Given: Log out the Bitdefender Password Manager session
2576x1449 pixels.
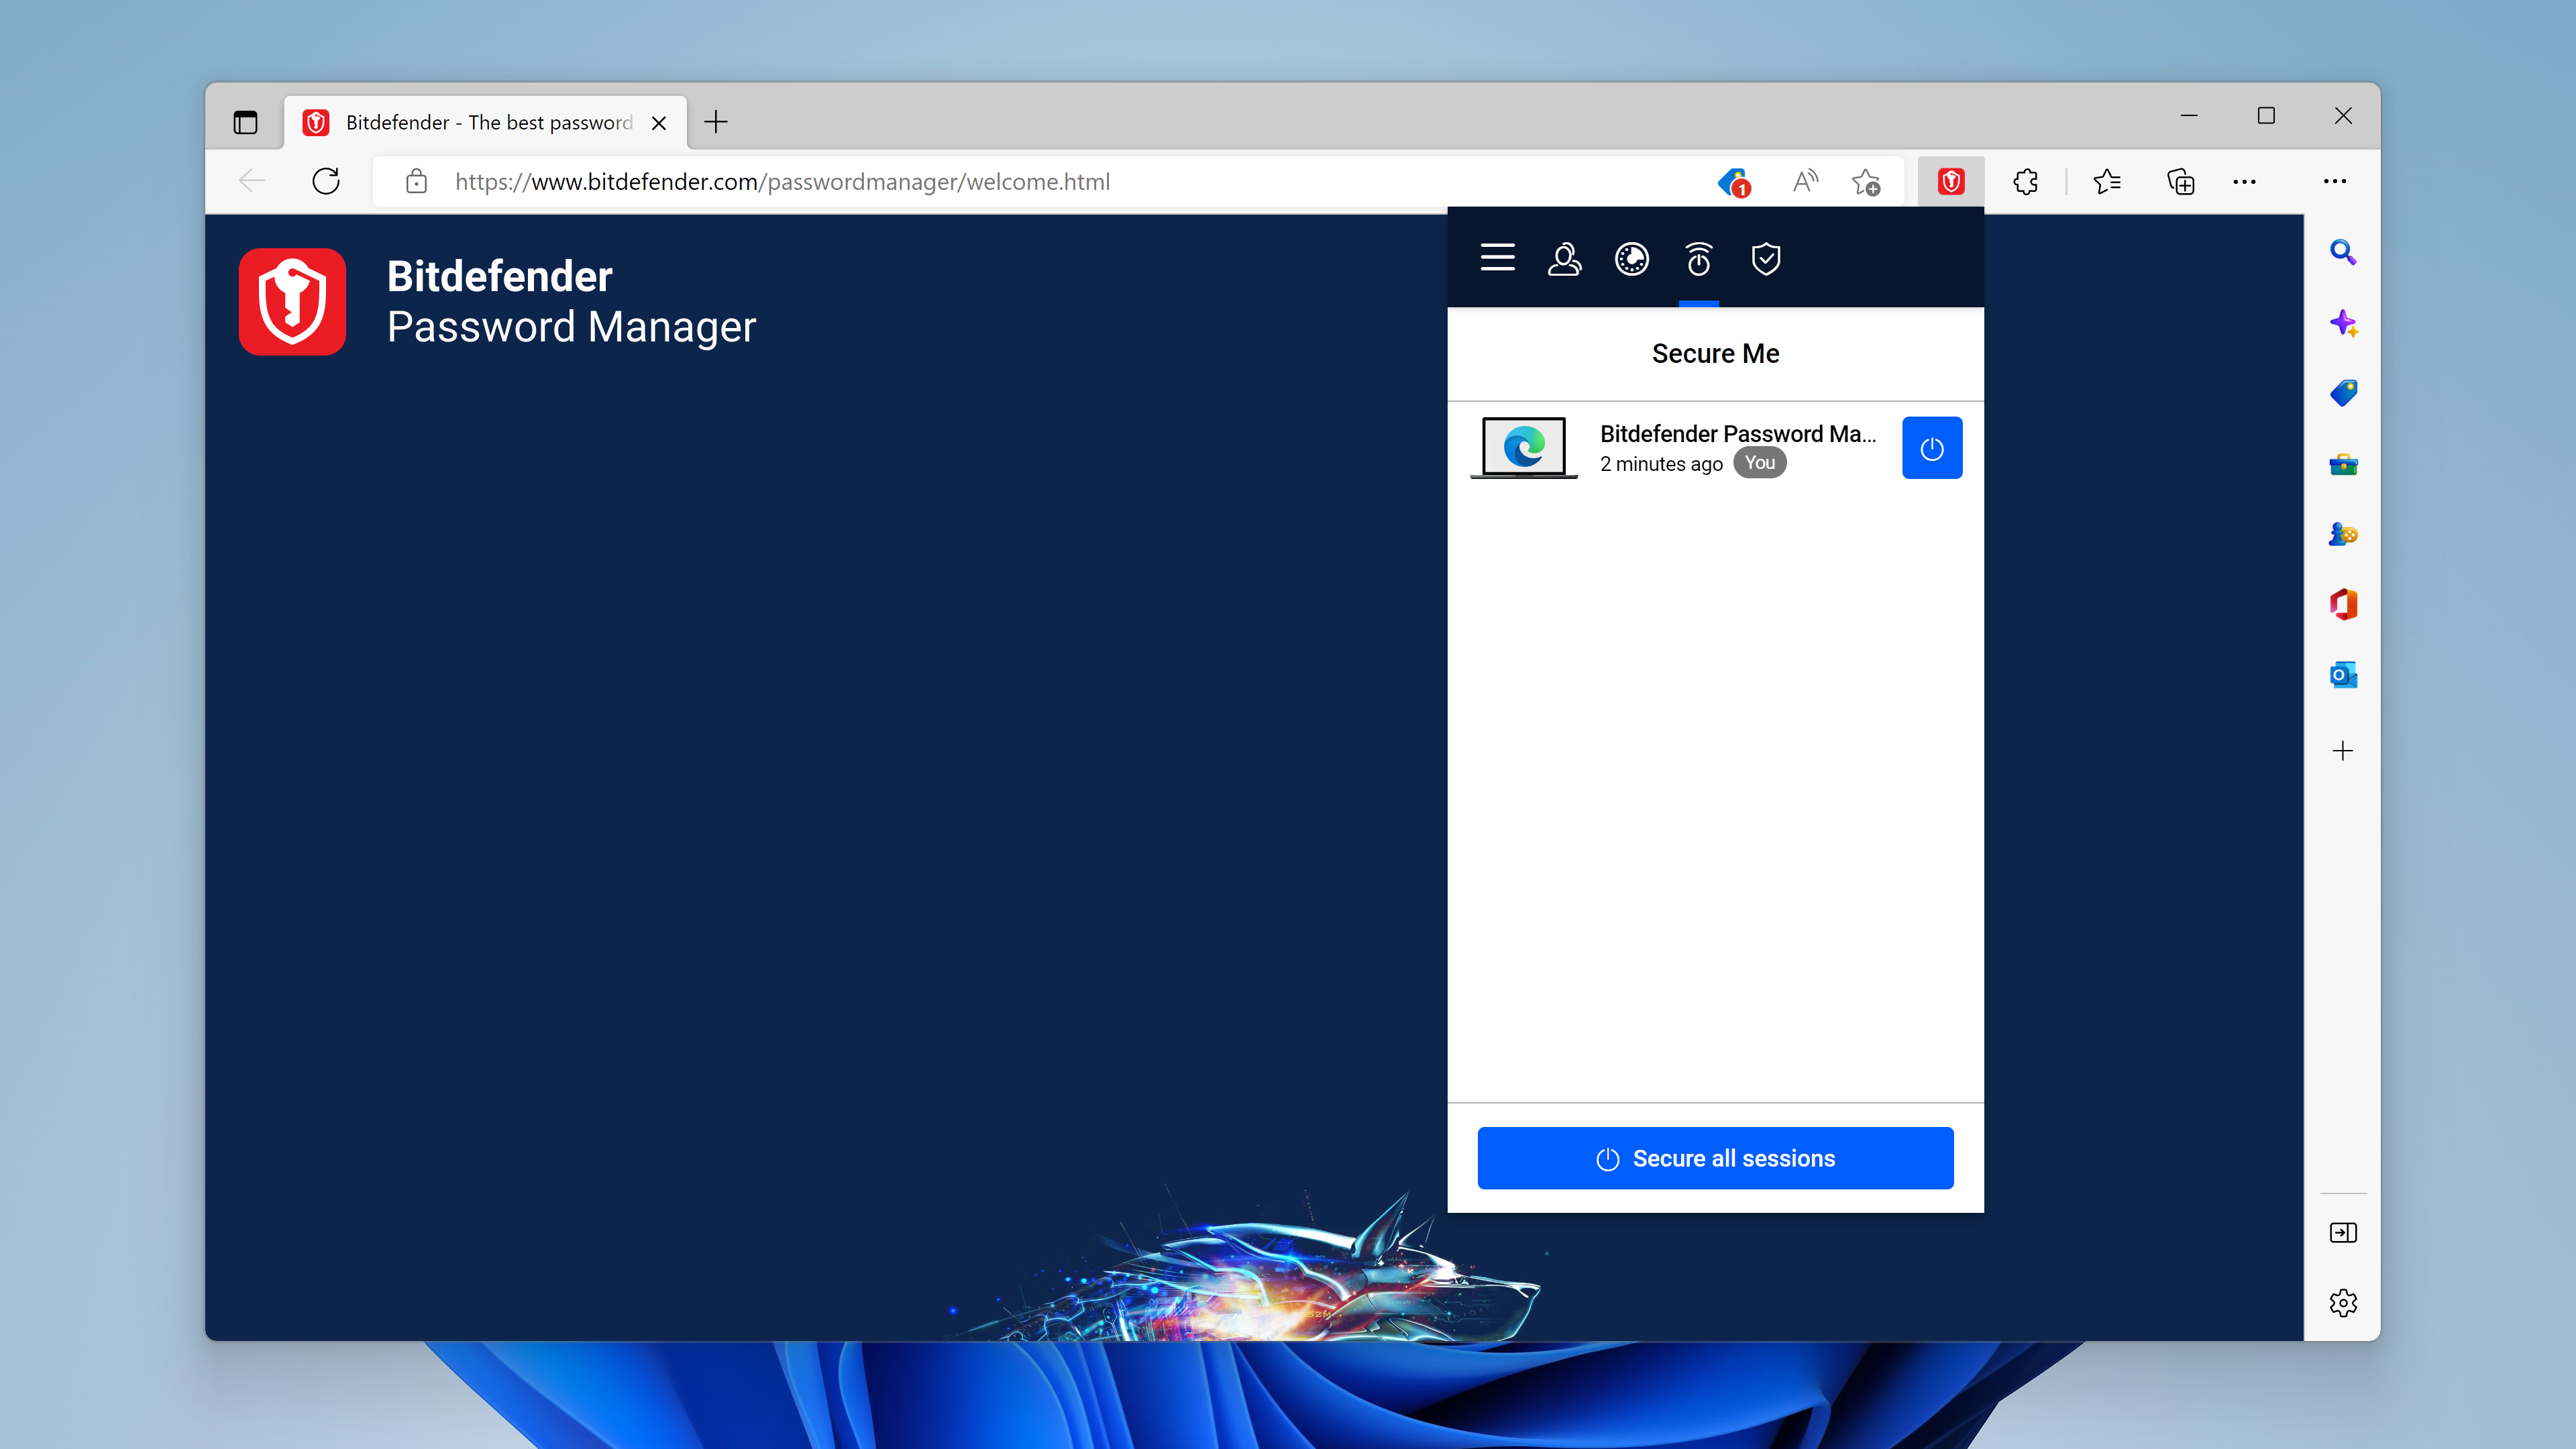Looking at the screenshot, I should click(x=1932, y=448).
